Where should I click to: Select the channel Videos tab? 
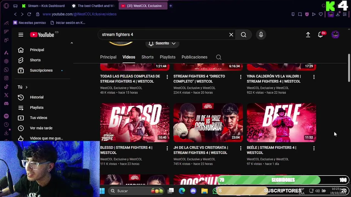pyautogui.click(x=129, y=57)
